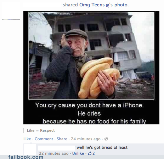164x159 pixels.
Task: Click the commenter's avatar thumbnail
Action: coord(30,149)
